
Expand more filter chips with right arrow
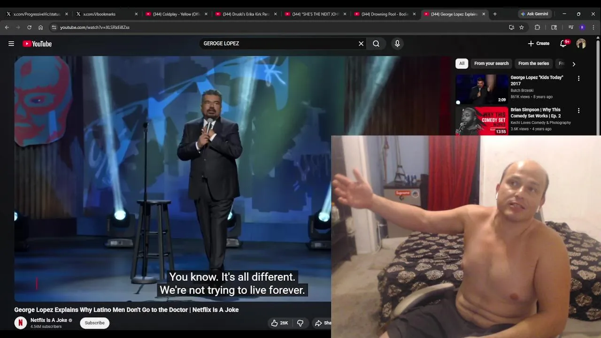click(x=573, y=64)
